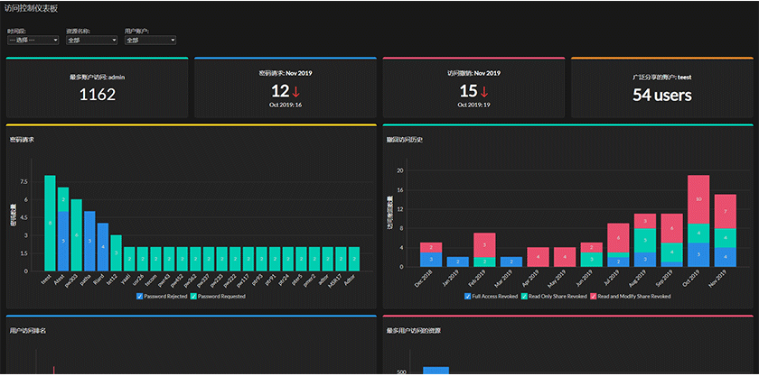The height and width of the screenshot is (376, 759).
Task: Click the Nov 2019 teal bar segment
Action: click(x=725, y=238)
